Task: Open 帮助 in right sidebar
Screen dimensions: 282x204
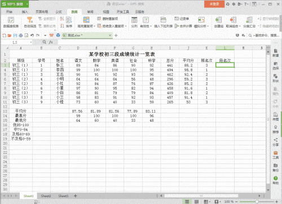Action: (276, 180)
